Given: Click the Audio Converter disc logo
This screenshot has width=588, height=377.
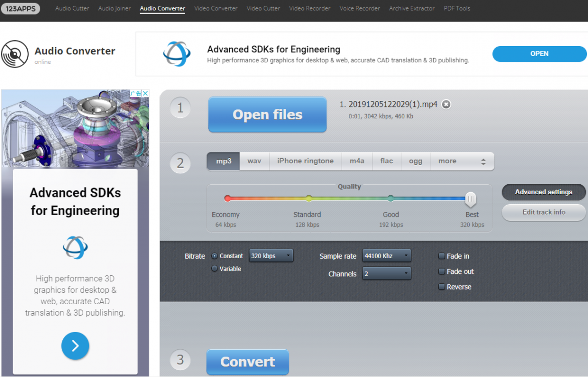Looking at the screenshot, I should (x=15, y=54).
